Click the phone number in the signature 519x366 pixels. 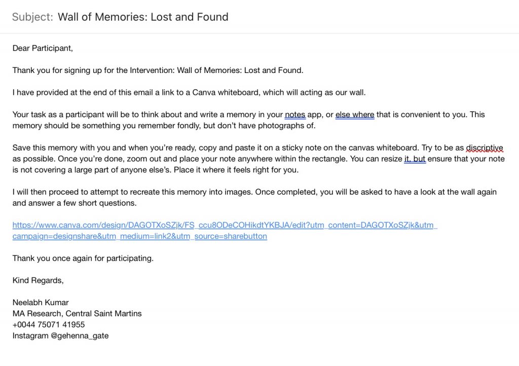(x=49, y=324)
